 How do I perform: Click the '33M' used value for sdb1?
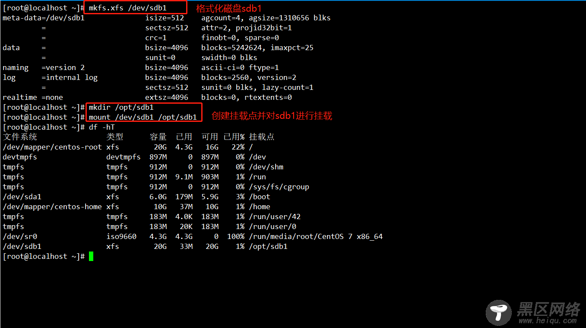[186, 246]
